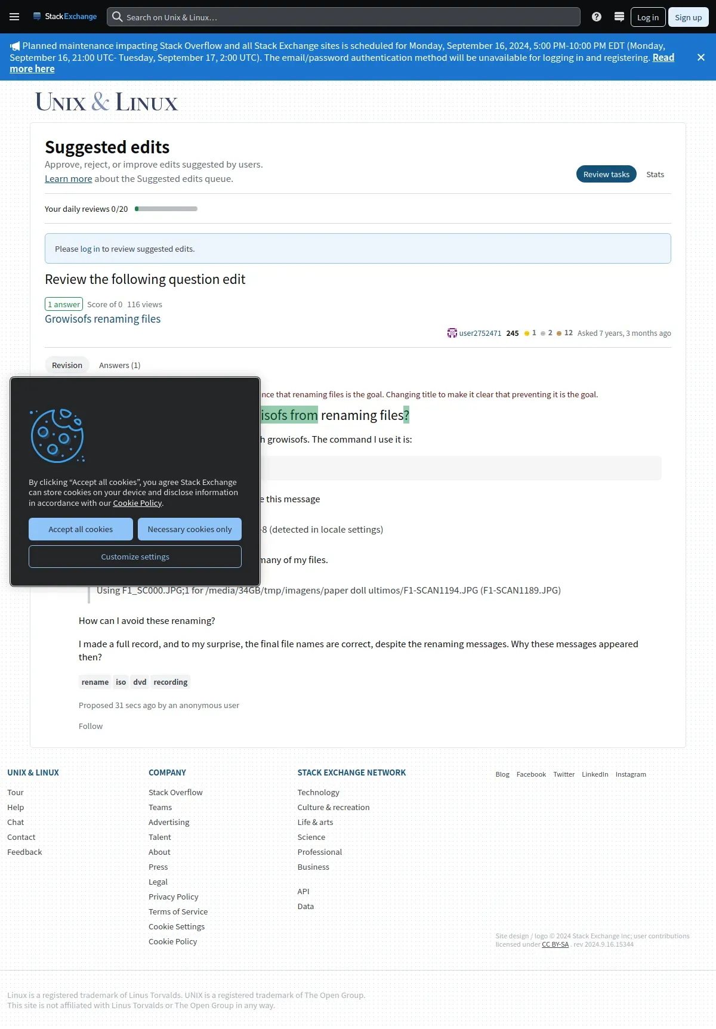716x1029 pixels.
Task: Open the Life & arts link
Action: (x=316, y=822)
